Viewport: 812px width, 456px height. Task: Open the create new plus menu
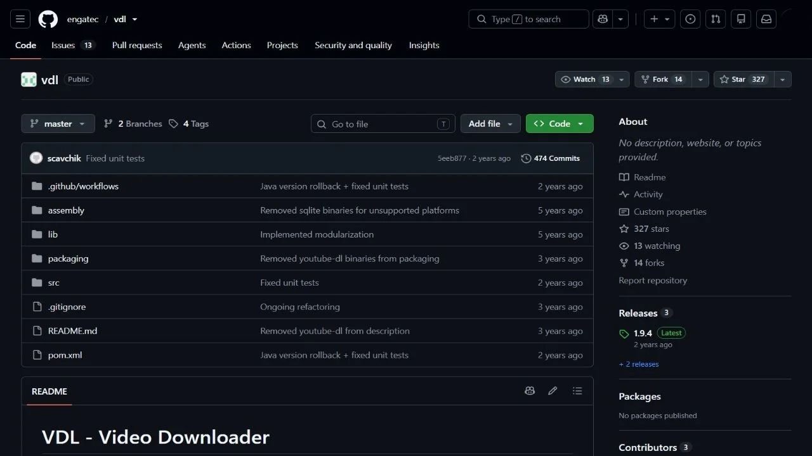[x=660, y=19]
